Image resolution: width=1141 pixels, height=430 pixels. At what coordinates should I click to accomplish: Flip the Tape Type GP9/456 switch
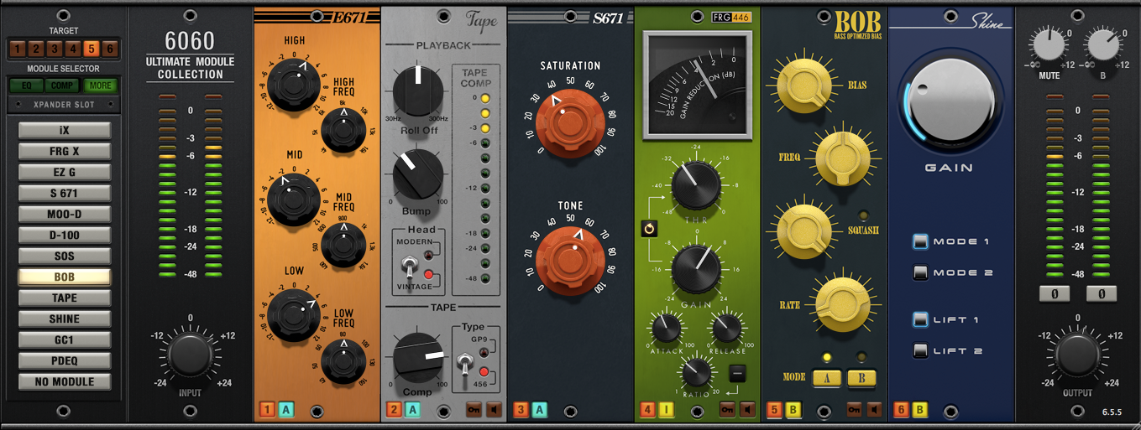coord(463,362)
